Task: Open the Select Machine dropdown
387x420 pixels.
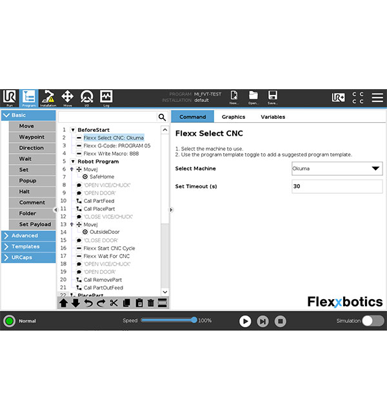Action: pos(337,169)
